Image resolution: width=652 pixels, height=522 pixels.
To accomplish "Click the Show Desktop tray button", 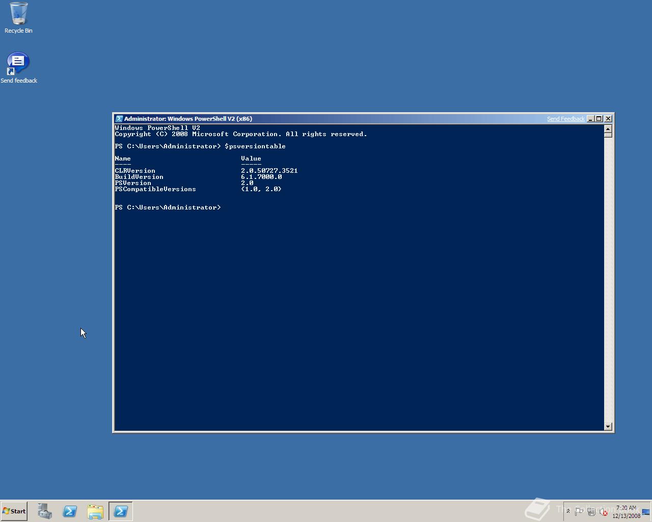I will pos(646,512).
